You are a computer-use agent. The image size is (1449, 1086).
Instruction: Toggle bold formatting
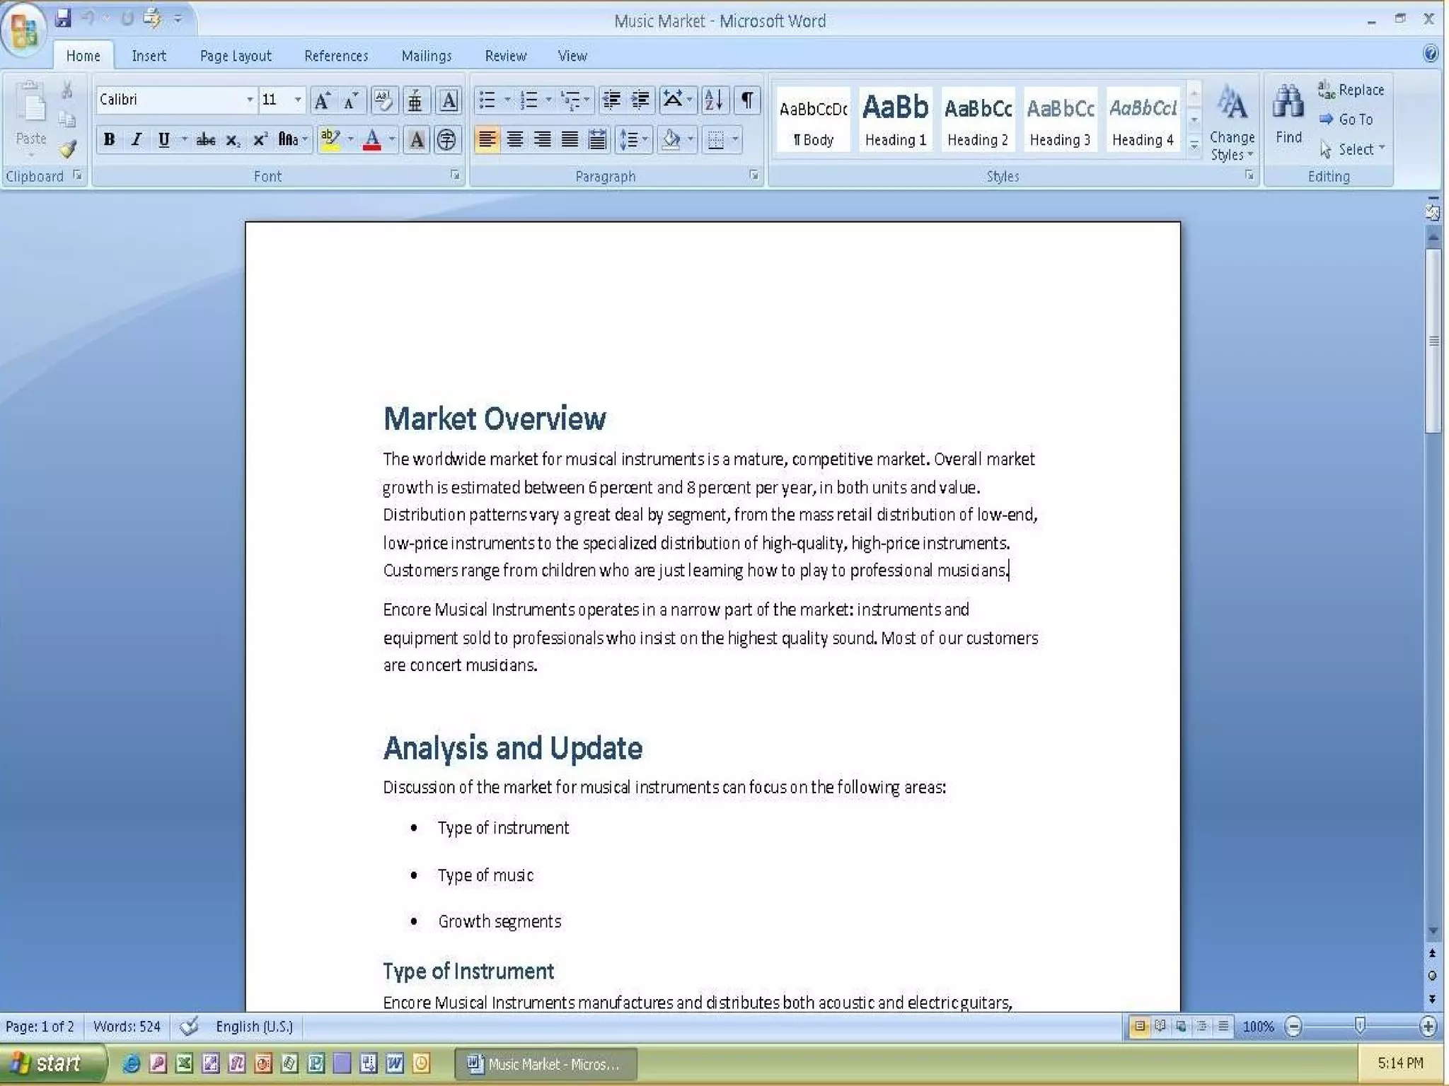tap(109, 139)
